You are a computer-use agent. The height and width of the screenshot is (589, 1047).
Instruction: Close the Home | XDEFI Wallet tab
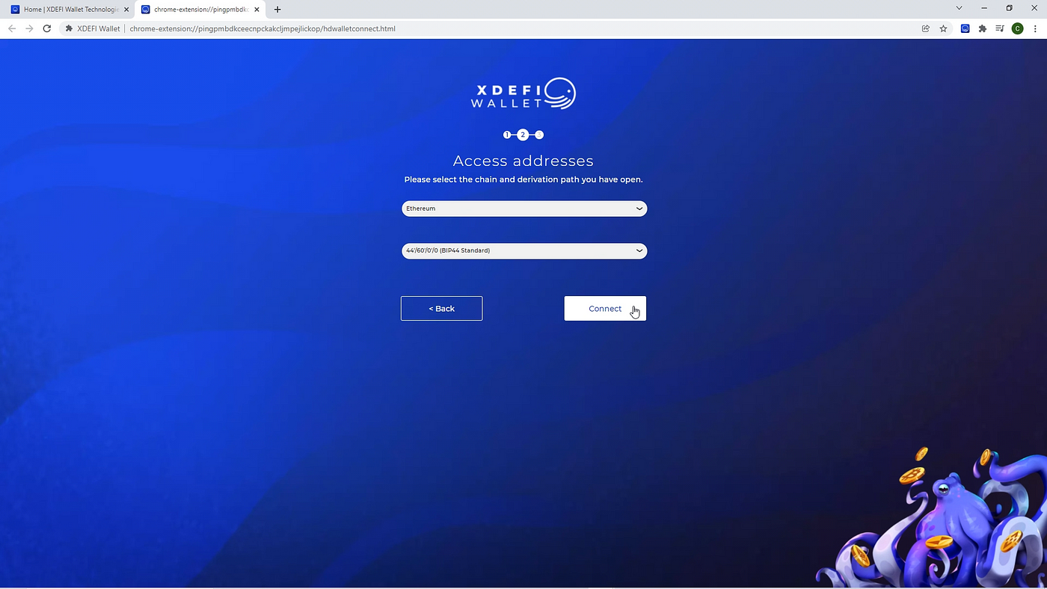click(x=126, y=10)
